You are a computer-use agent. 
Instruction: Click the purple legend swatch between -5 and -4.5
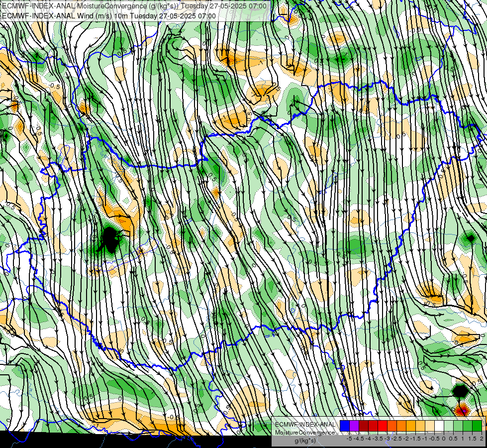point(354,426)
